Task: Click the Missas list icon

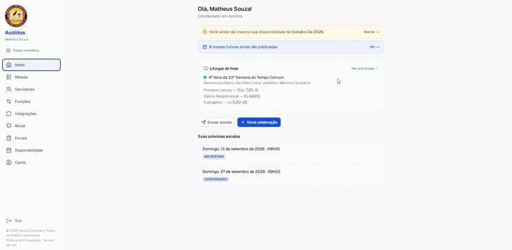Action: tap(9, 77)
